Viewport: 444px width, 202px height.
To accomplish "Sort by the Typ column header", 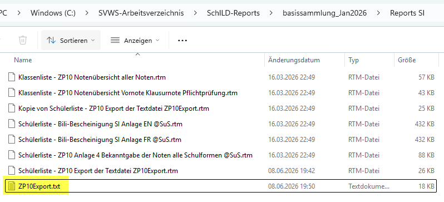I will (x=354, y=60).
